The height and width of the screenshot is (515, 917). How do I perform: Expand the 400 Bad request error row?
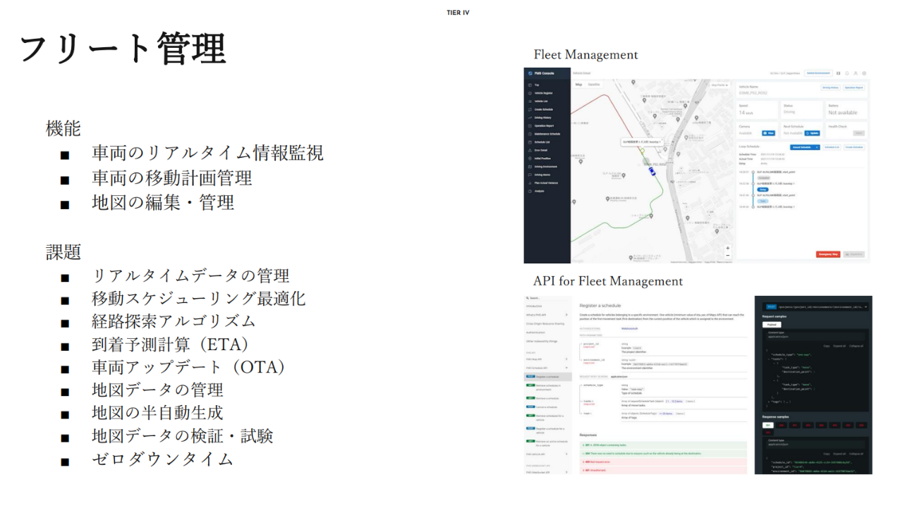663,461
